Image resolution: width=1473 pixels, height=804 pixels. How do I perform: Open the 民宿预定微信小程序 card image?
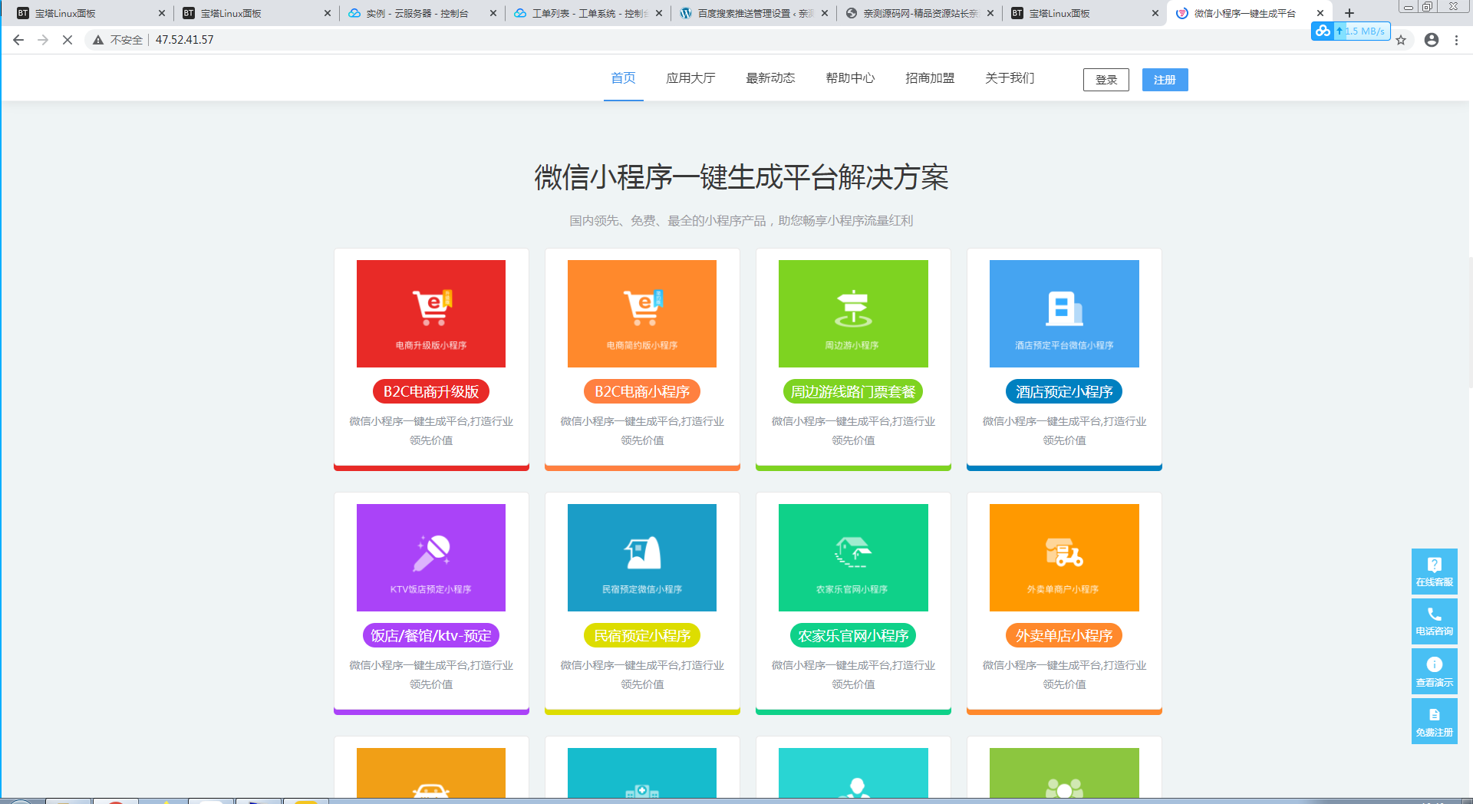click(x=642, y=558)
